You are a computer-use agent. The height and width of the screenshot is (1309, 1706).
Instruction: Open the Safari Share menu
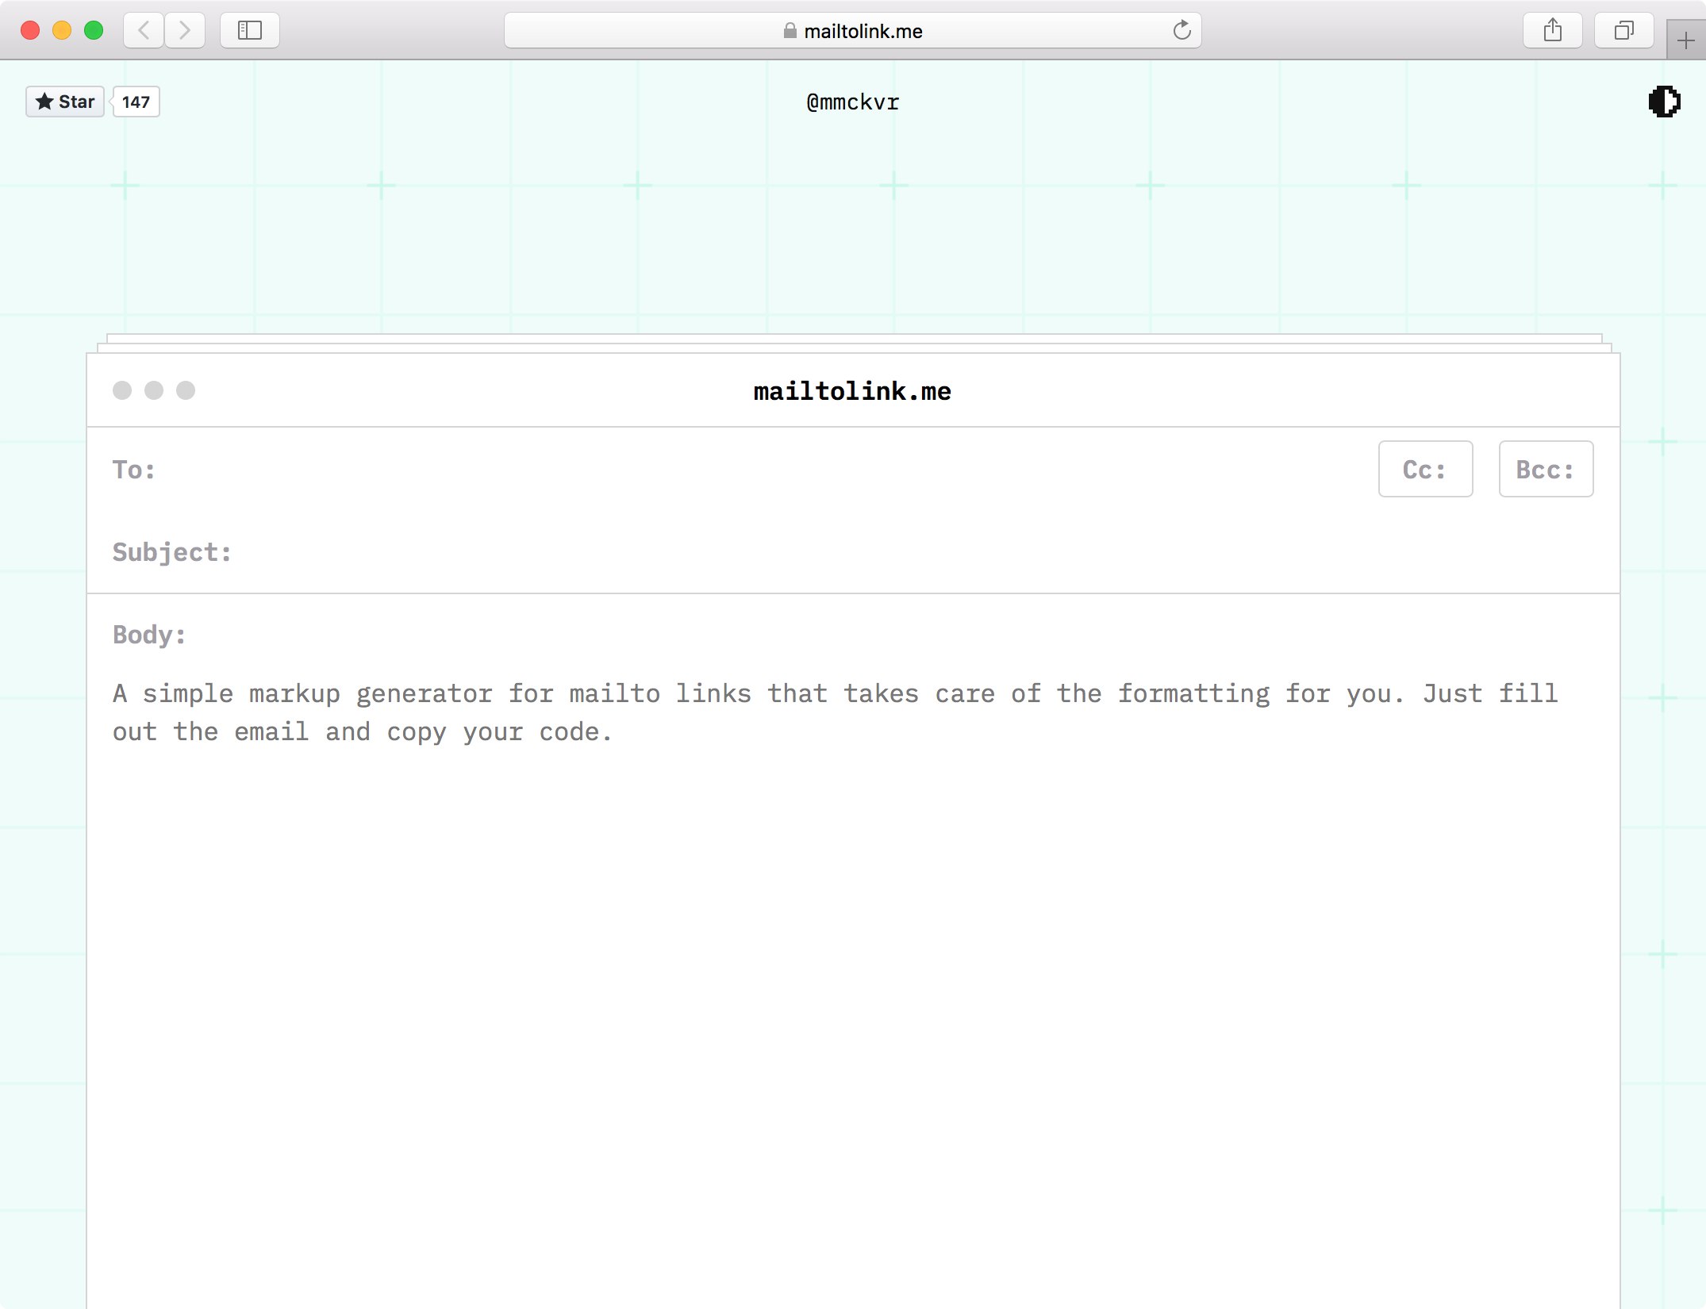[x=1553, y=30]
